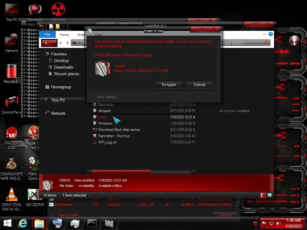Open Network desktop icon
Viewport: 307px width, 230px height.
[x=12, y=43]
